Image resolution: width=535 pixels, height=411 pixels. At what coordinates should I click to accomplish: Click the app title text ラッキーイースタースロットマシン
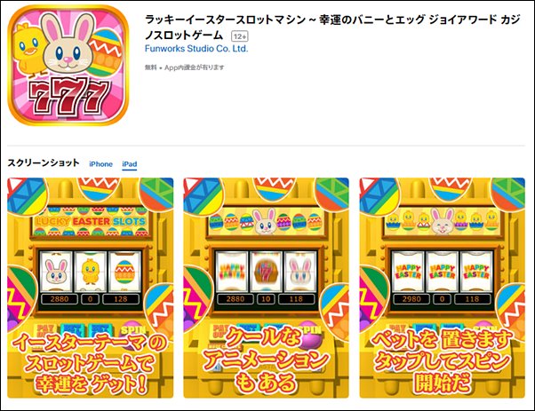225,20
